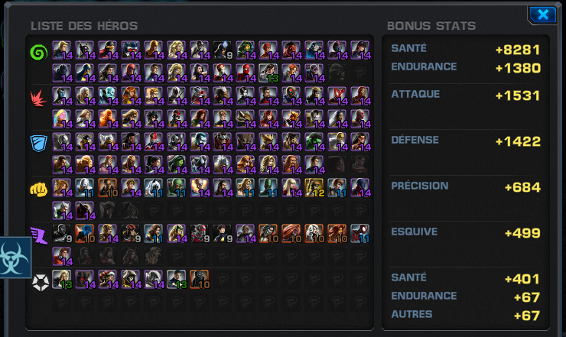
Task: Click the first Generalist hero, level 13
Action: point(62,280)
